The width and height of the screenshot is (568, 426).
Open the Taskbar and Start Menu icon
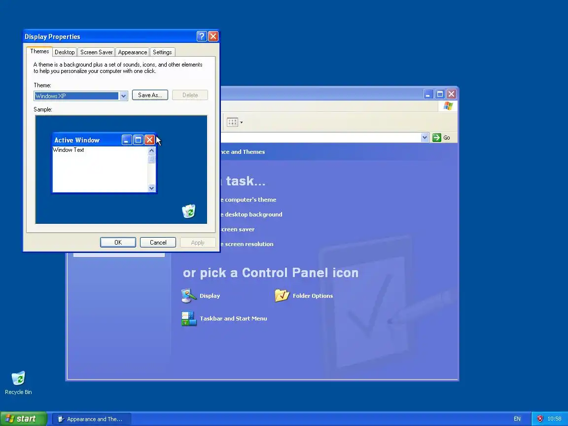189,319
